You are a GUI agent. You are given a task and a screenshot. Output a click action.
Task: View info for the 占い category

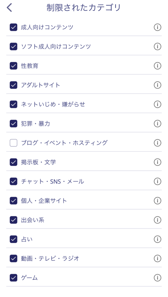click(158, 239)
